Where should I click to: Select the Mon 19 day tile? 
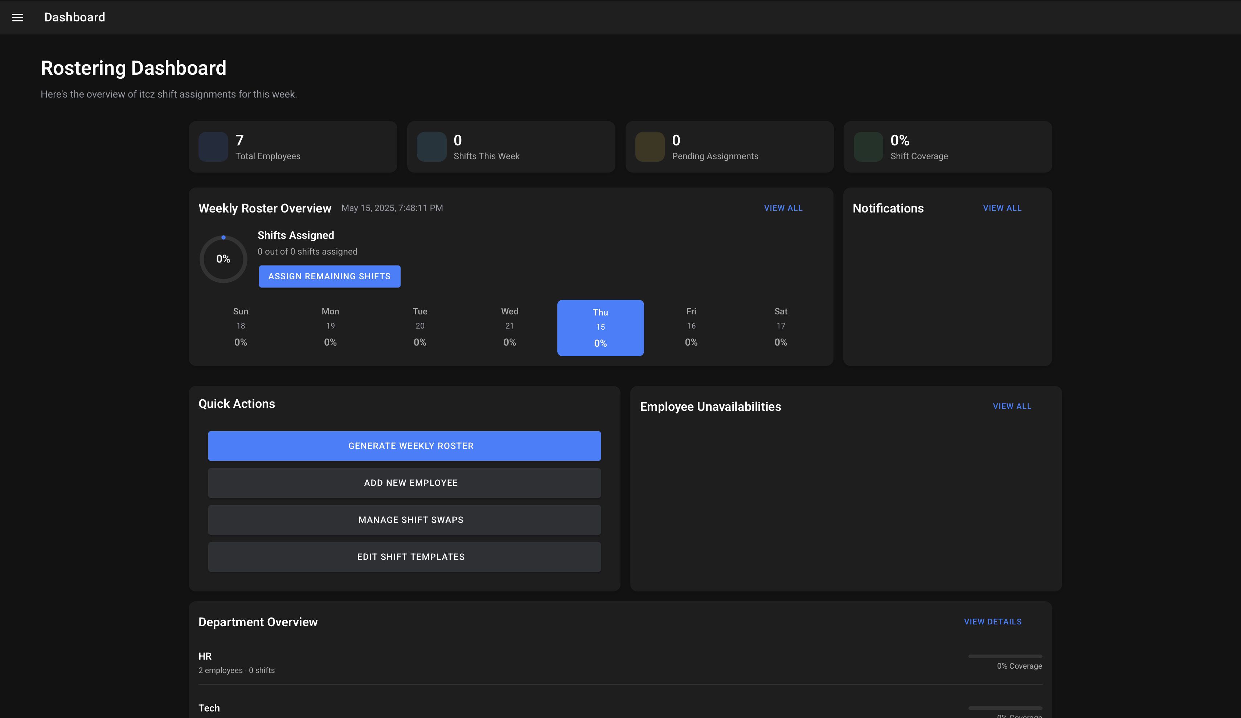coord(331,327)
